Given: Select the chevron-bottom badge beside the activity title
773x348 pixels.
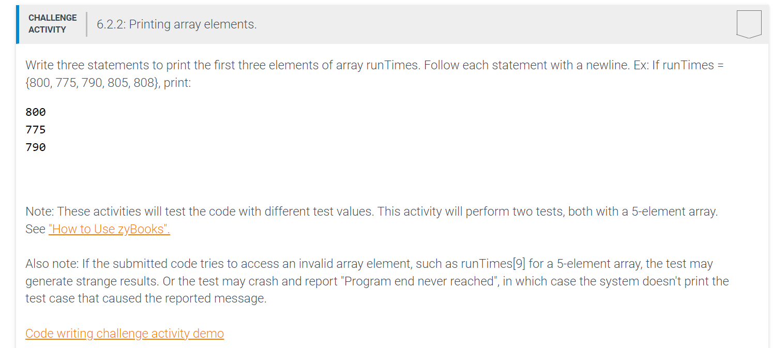Looking at the screenshot, I should 749,23.
